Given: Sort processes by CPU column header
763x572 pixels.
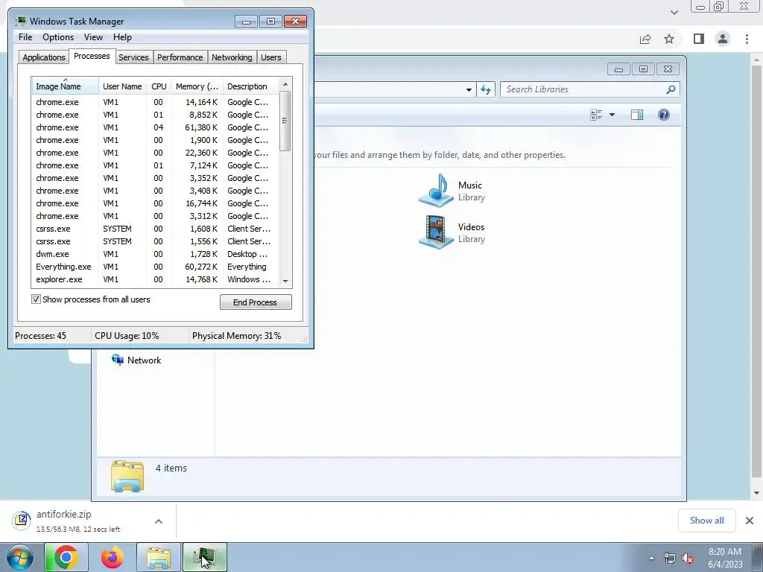Looking at the screenshot, I should 159,86.
